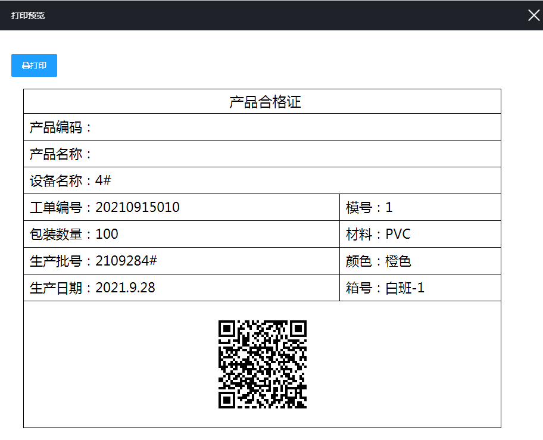543x440 pixels.
Task: Click the 材料:PVC cell
Action: [420, 234]
